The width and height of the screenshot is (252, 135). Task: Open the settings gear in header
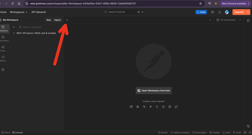coord(212,12)
